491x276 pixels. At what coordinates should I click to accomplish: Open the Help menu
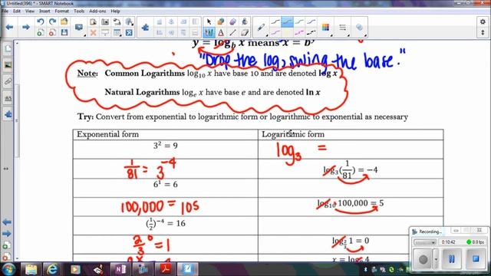(x=115, y=11)
